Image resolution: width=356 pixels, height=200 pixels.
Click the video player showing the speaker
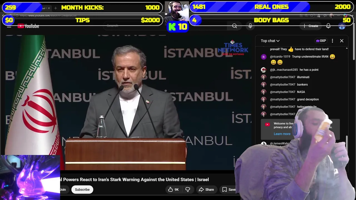pos(128,102)
